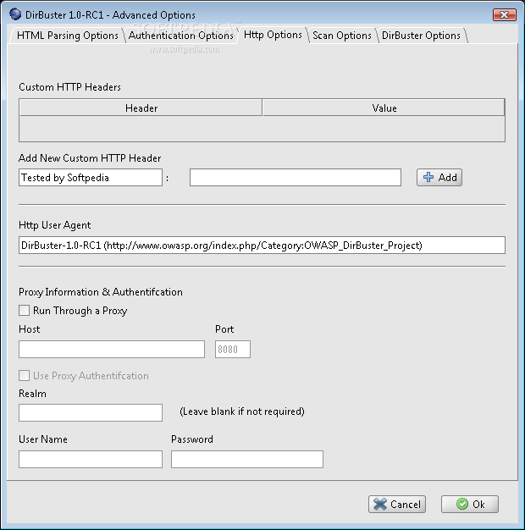This screenshot has width=525, height=530.
Task: Click the proxy Host input field
Action: pos(112,349)
